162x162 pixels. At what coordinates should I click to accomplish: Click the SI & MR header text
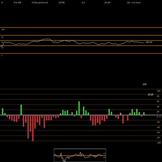[x=17, y=3]
